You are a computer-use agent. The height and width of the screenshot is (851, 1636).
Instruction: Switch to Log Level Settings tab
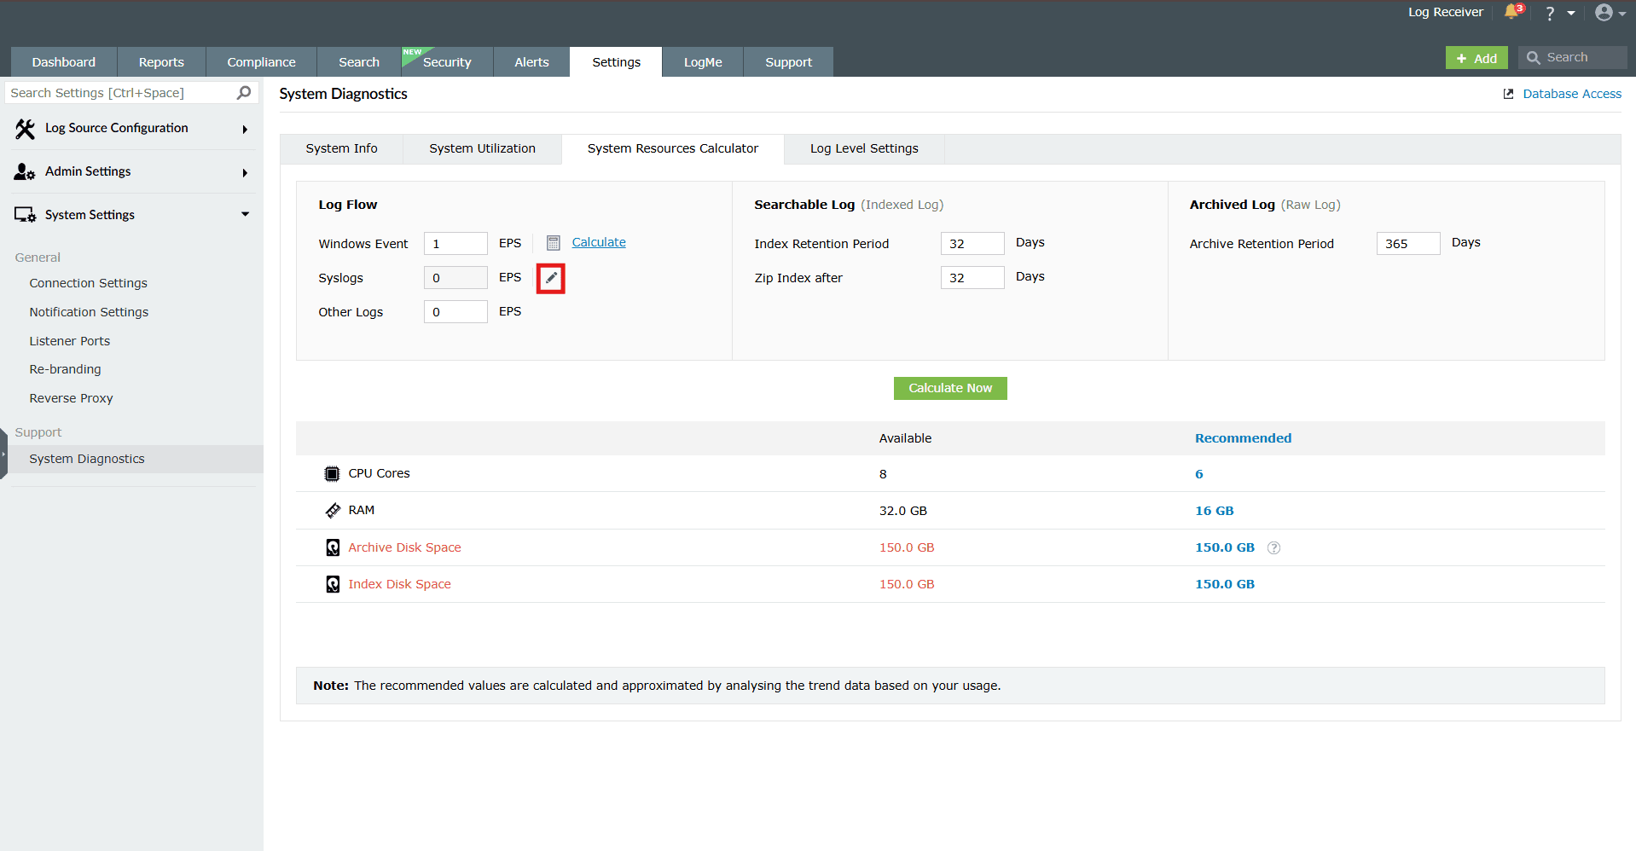(864, 148)
